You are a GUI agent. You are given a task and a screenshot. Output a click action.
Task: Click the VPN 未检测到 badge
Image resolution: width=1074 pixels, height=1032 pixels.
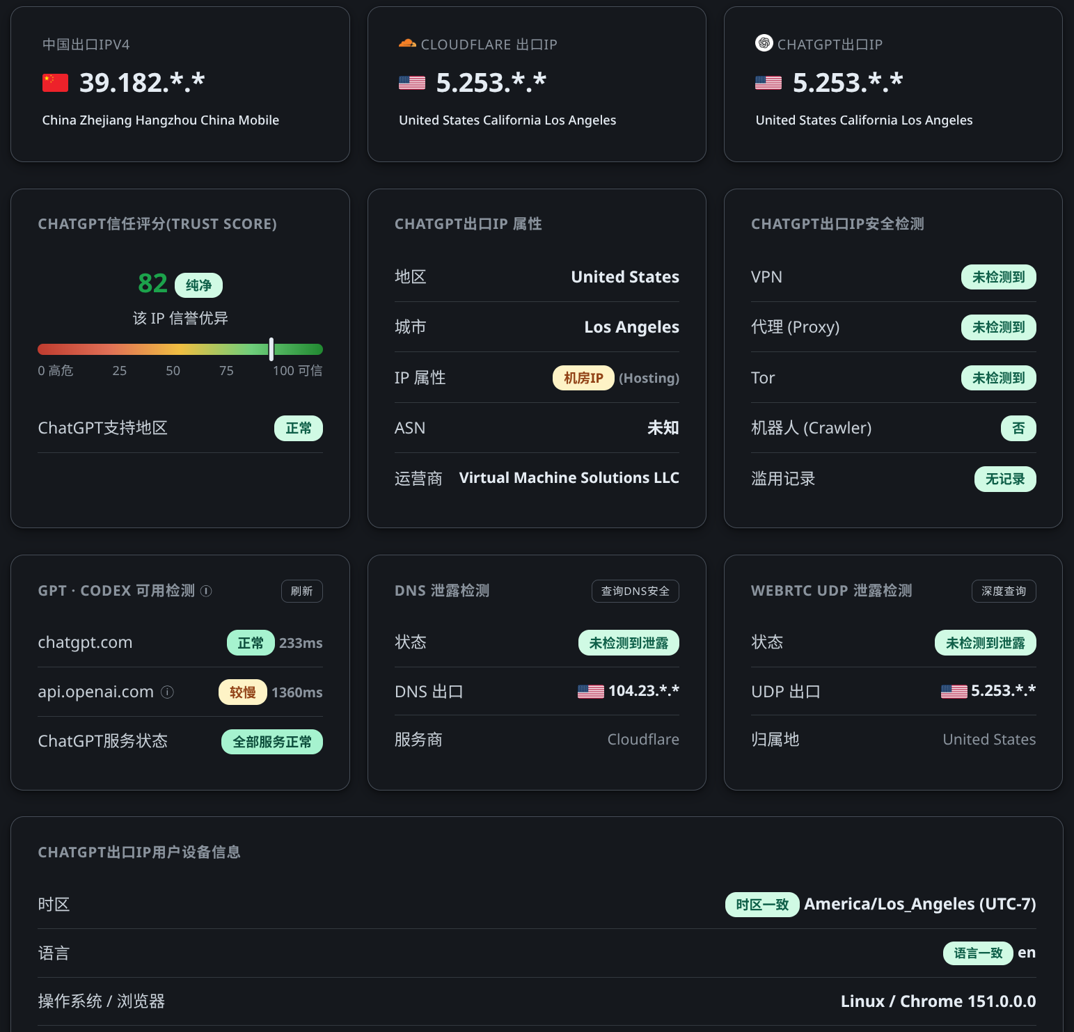(x=999, y=277)
